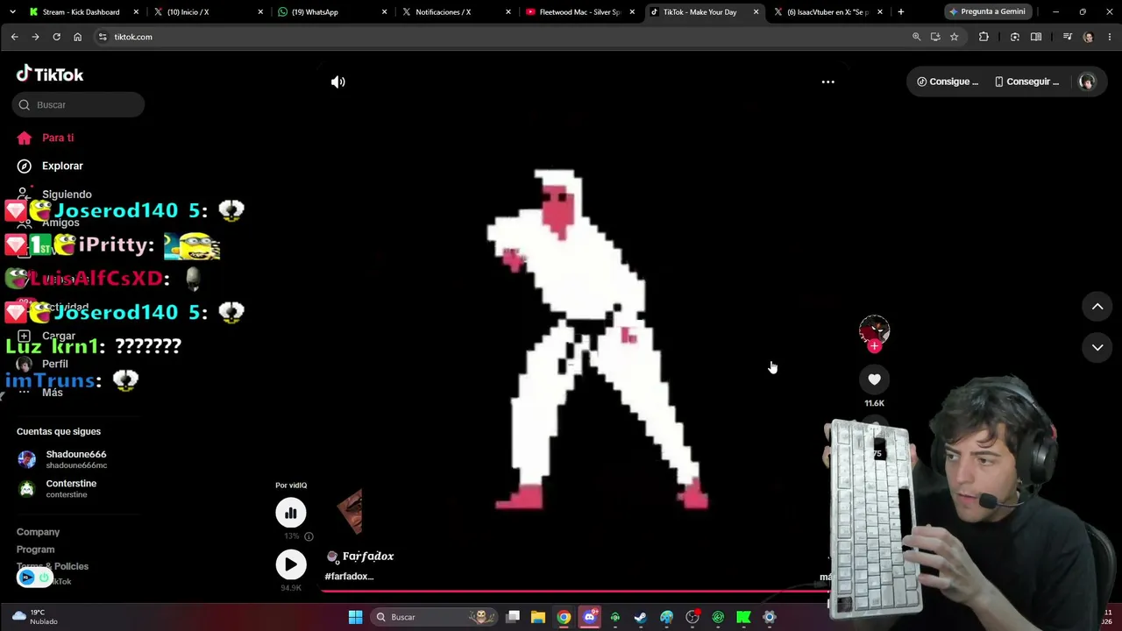
Task: Focus the TikTok Buscar search field
Action: pos(79,105)
